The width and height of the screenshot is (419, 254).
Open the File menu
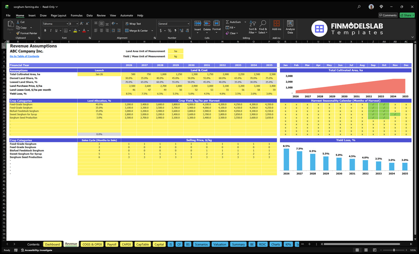pos(8,15)
